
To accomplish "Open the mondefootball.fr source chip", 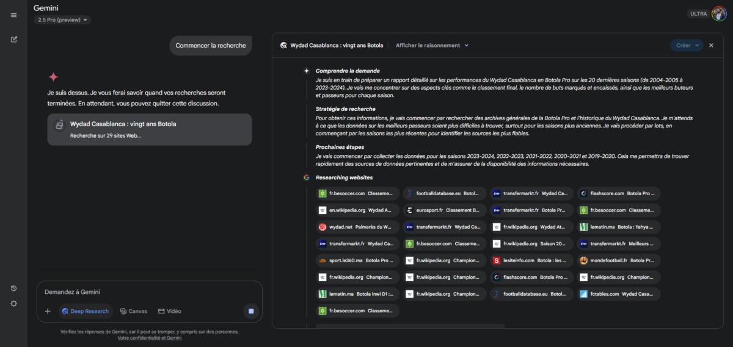I will (x=618, y=260).
